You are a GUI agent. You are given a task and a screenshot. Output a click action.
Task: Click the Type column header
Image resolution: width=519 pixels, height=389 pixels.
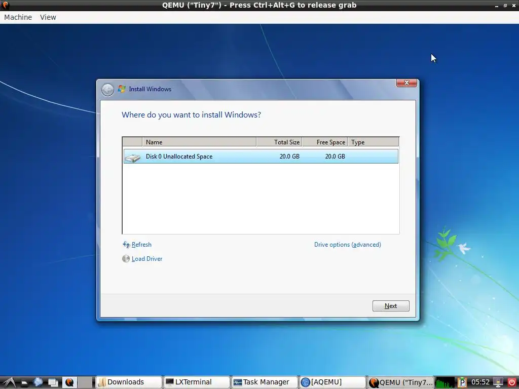374,142
